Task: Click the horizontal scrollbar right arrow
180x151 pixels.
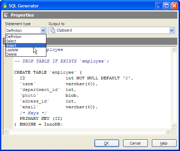Action: coord(168,131)
